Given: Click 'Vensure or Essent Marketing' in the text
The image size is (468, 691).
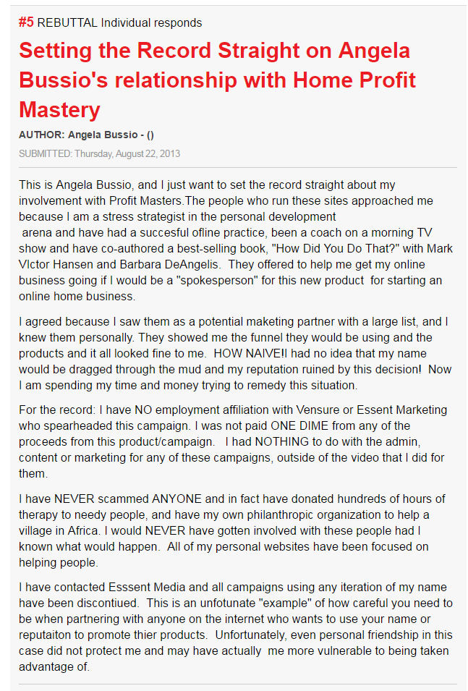Looking at the screenshot, I should (x=372, y=410).
